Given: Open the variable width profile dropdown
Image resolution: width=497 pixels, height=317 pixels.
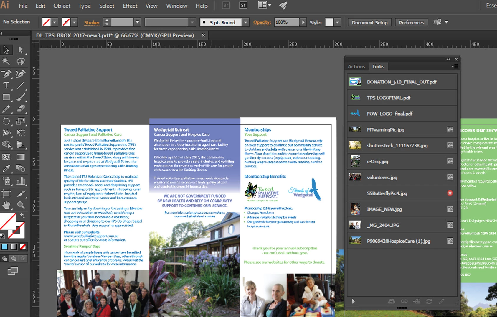Looking at the screenshot, I should tap(192, 22).
